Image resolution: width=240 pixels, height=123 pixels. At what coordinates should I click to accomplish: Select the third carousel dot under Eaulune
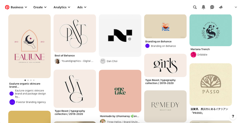coord(31,80)
